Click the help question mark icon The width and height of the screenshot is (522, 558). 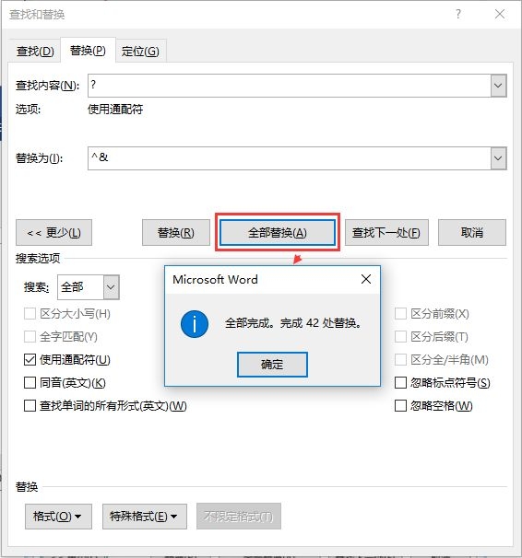point(458,14)
